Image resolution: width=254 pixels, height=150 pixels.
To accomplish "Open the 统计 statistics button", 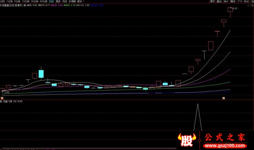I will [226, 2].
